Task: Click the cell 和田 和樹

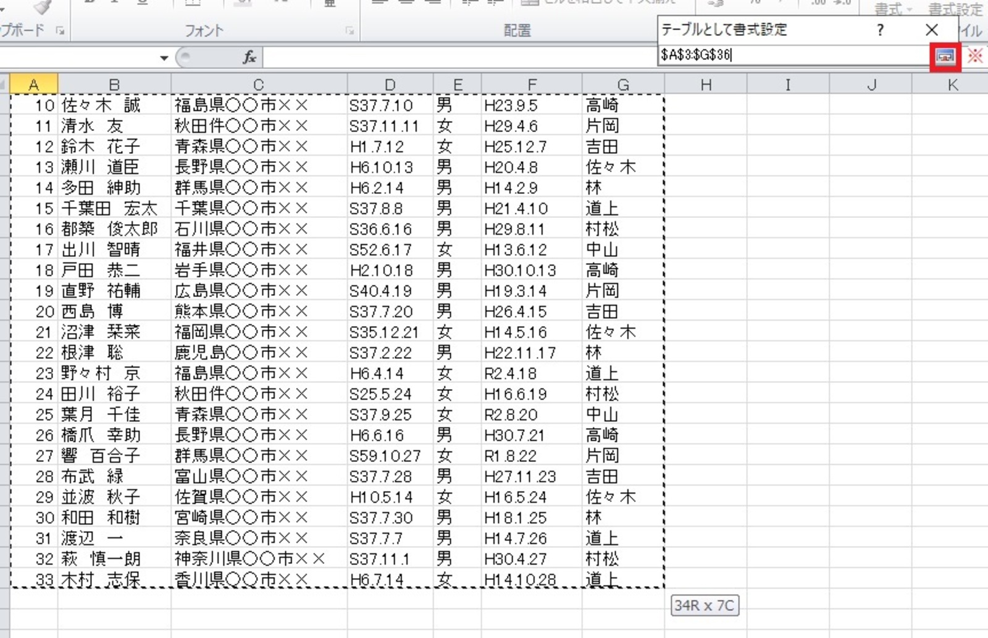Action: 114,518
